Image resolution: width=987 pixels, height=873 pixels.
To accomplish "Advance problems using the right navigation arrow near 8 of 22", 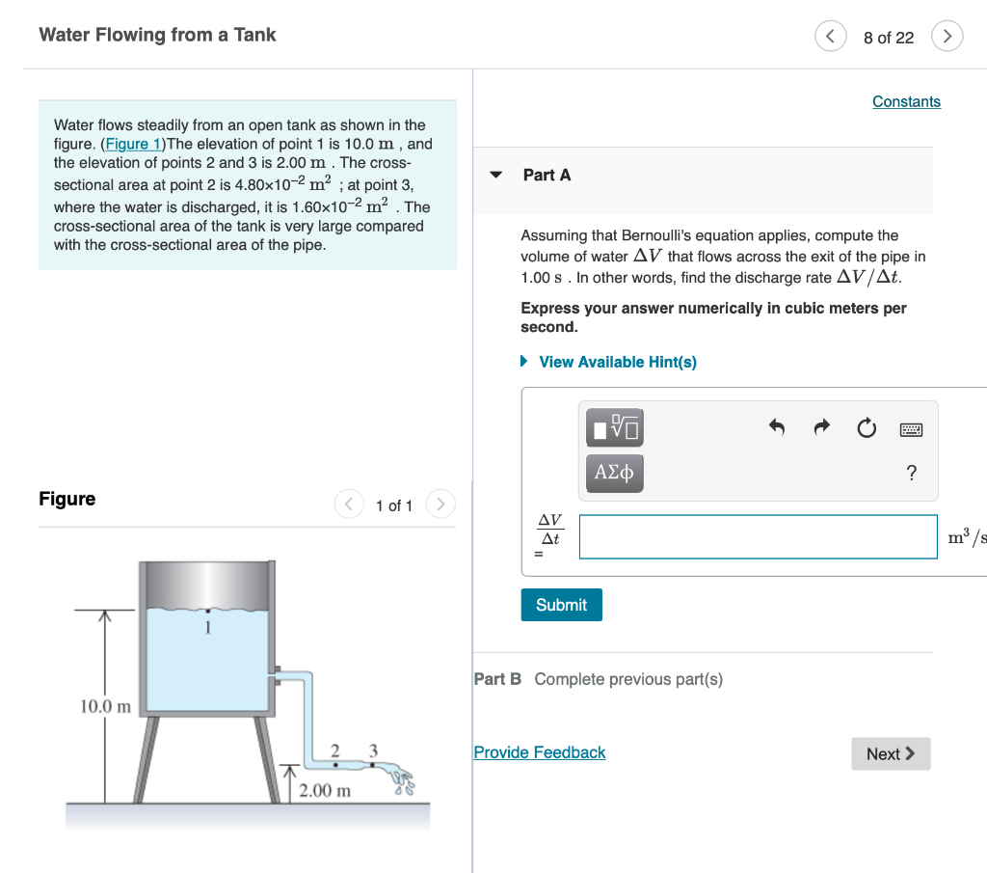I will pos(947,36).
